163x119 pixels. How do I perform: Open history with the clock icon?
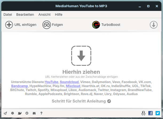click(27, 113)
